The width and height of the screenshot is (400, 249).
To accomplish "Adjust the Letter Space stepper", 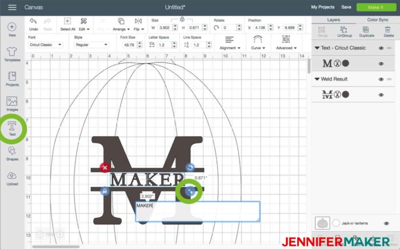I will (174, 45).
